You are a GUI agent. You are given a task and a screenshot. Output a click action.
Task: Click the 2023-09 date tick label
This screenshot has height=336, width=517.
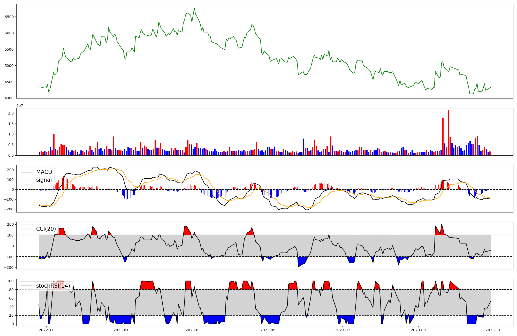(x=418, y=330)
